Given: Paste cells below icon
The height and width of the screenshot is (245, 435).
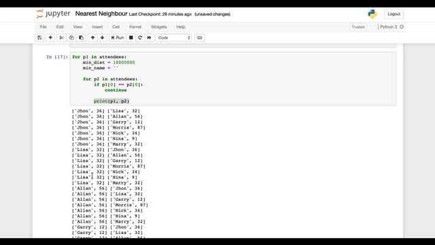Looking at the screenshot, I should pos(81,37).
